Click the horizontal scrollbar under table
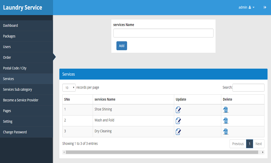Image resolution: width=271 pixels, height=163 pixels. click(x=162, y=152)
